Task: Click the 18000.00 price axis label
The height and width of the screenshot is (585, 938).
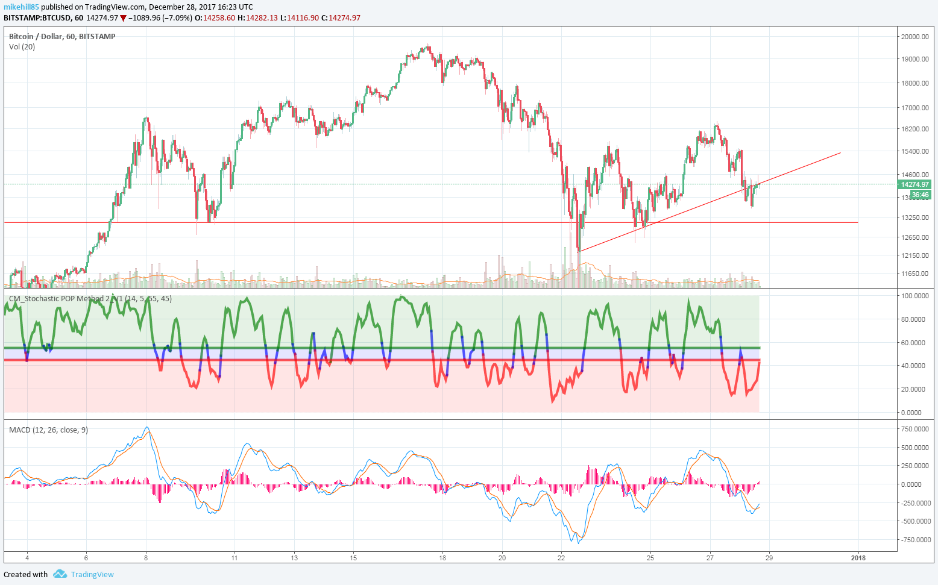Action: [914, 83]
